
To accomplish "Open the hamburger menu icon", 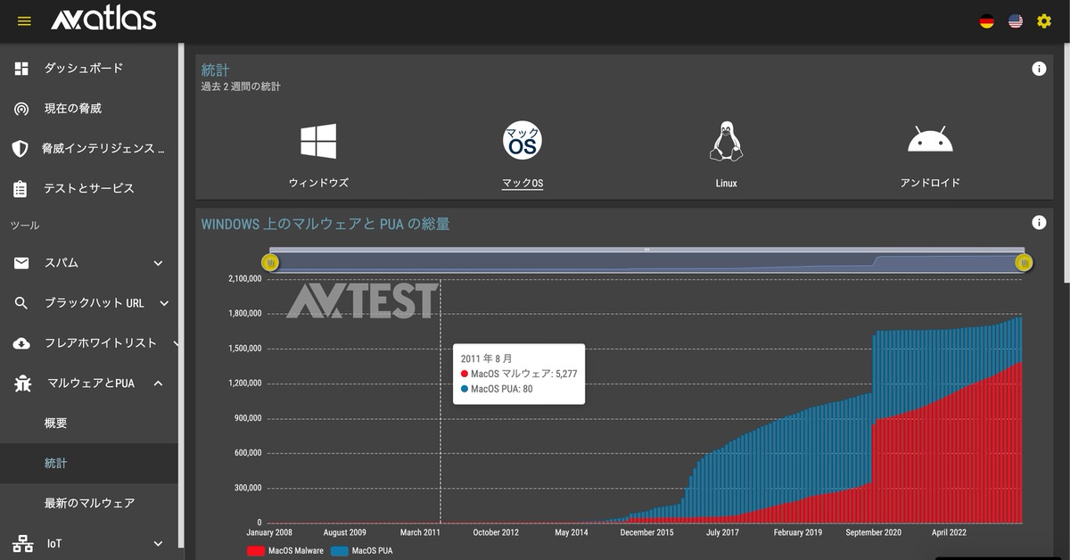I will tap(24, 21).
